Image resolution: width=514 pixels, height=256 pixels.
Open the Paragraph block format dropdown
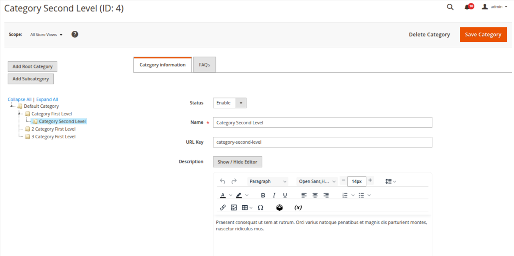(268, 182)
